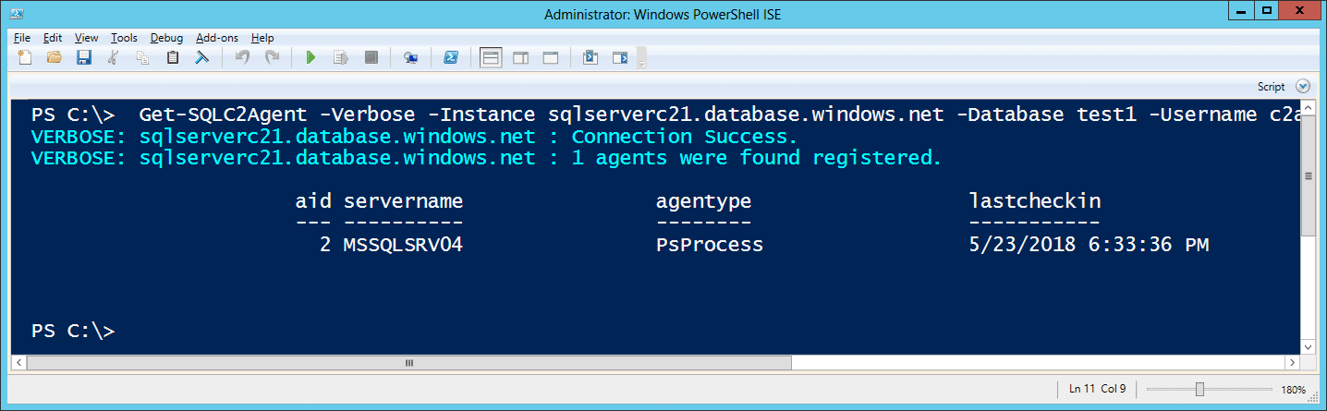Click the Show Command Window button
The image size is (1327, 411).
click(590, 58)
